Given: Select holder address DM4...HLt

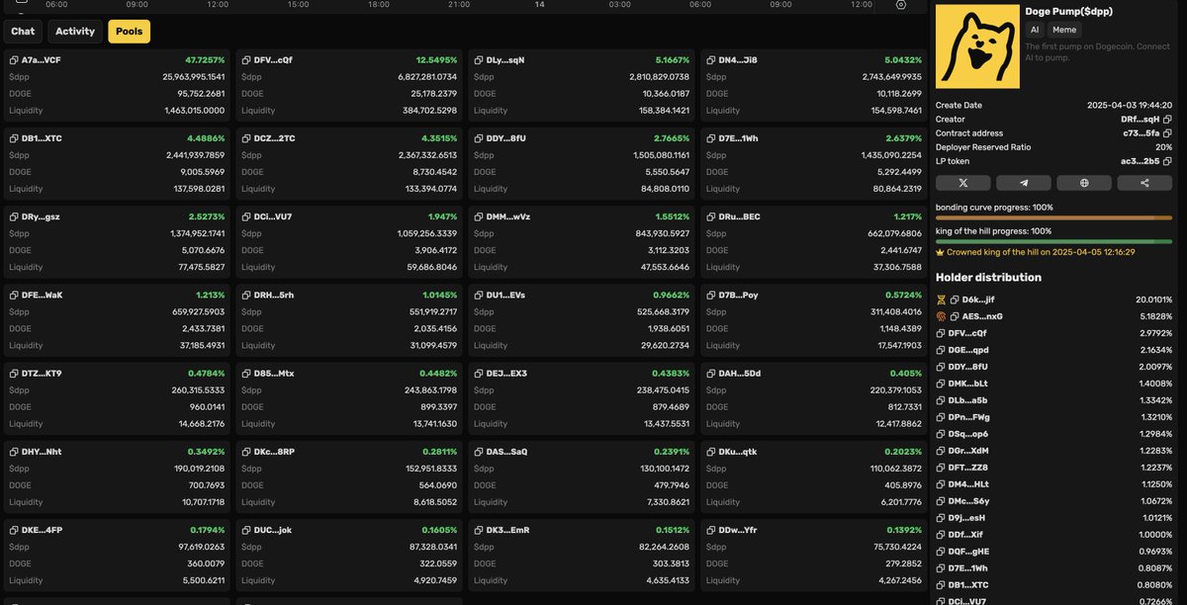Looking at the screenshot, I should click(x=968, y=484).
